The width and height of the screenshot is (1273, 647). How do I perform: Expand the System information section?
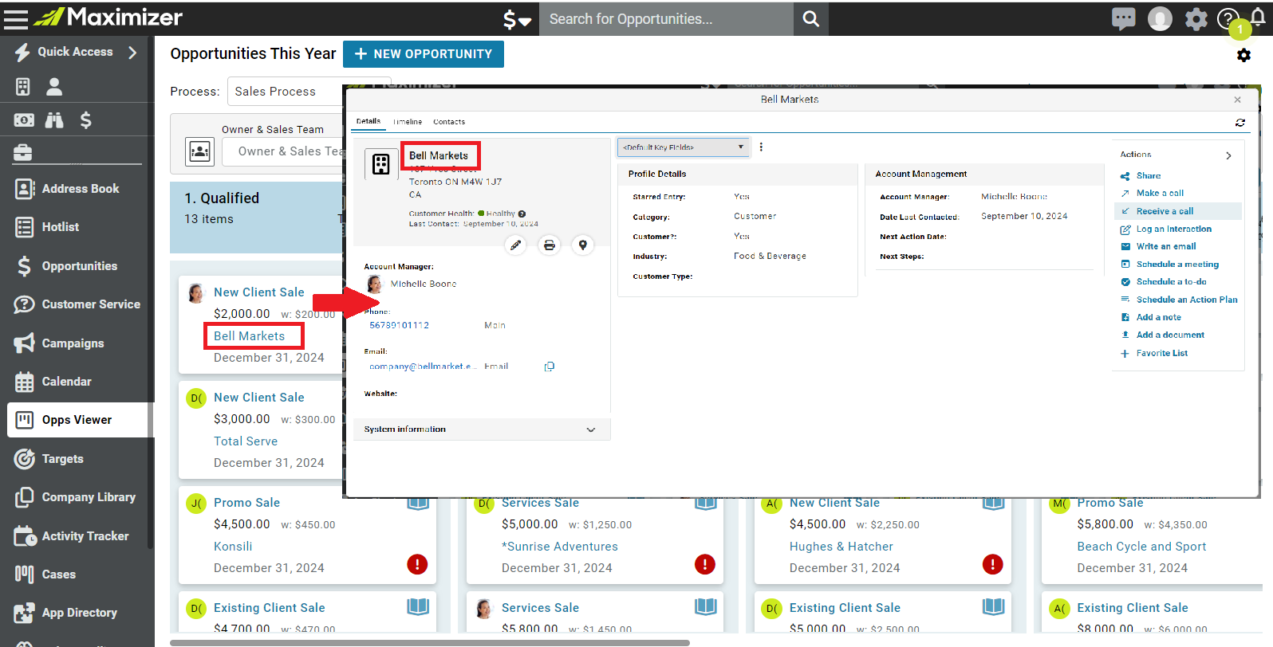coord(482,429)
